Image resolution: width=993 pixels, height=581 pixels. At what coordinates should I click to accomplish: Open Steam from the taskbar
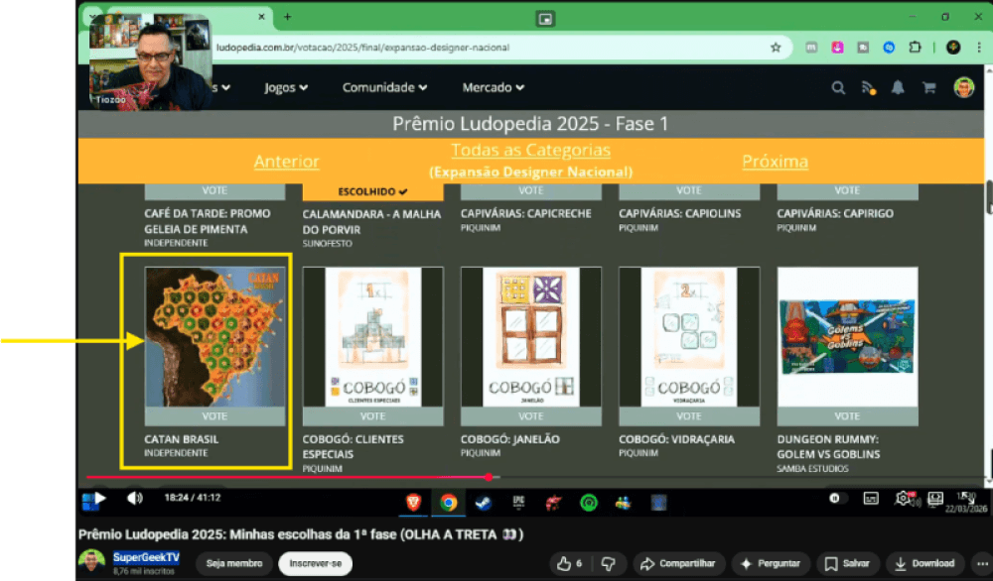tap(483, 502)
